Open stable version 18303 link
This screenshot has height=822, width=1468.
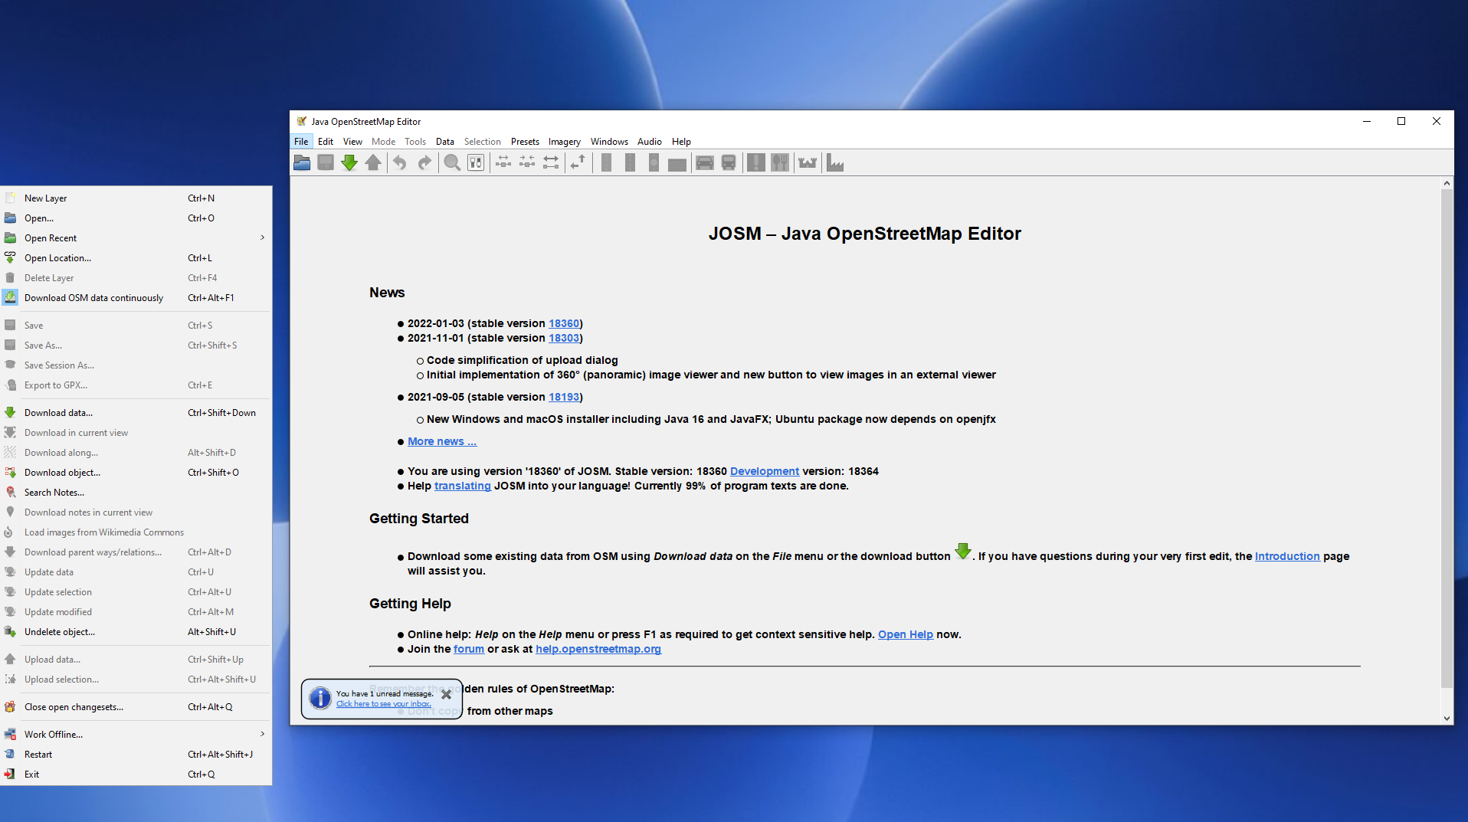(564, 338)
